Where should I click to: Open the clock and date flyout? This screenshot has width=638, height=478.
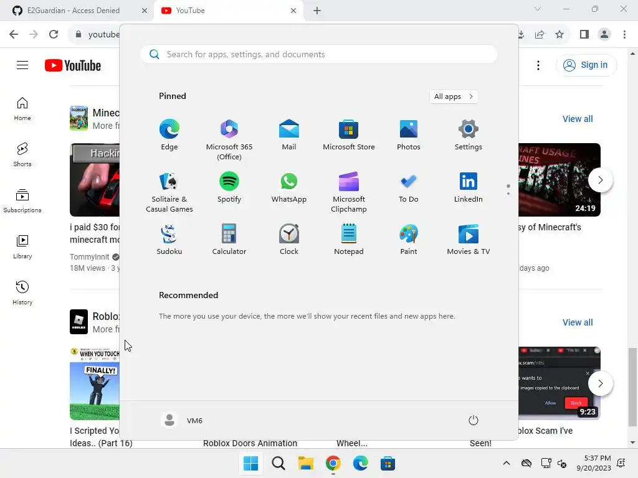click(594, 463)
